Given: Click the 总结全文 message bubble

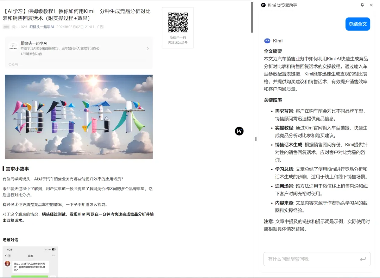Looking at the screenshot, I should (357, 24).
